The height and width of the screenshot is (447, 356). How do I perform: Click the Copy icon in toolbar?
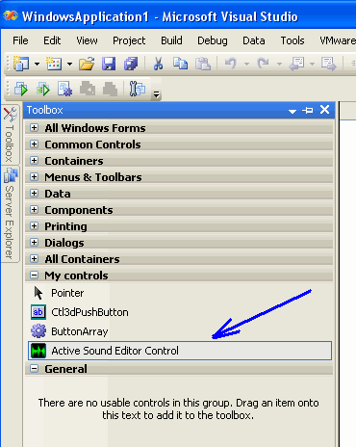pyautogui.click(x=181, y=64)
